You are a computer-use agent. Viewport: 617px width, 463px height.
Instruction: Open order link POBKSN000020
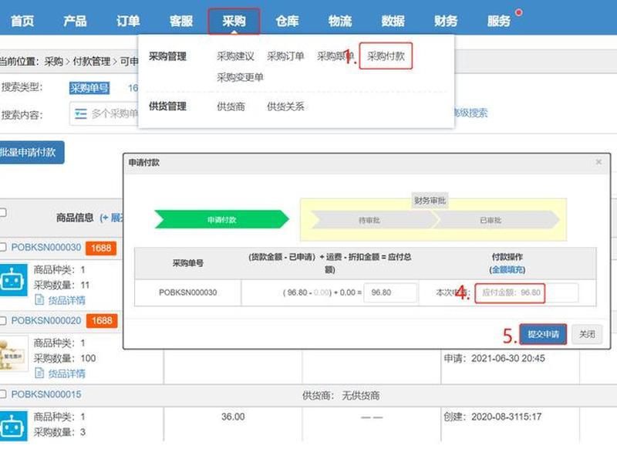click(x=46, y=320)
